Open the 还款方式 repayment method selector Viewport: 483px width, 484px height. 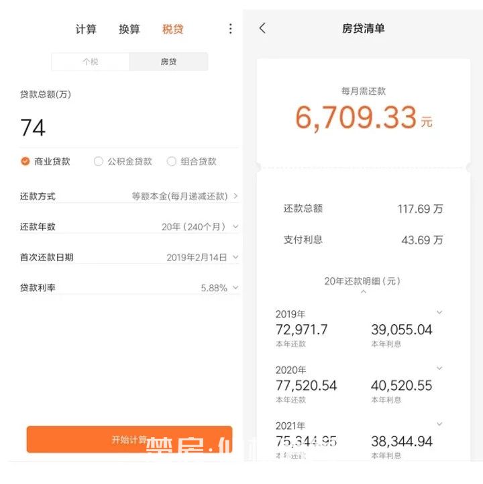(x=184, y=196)
